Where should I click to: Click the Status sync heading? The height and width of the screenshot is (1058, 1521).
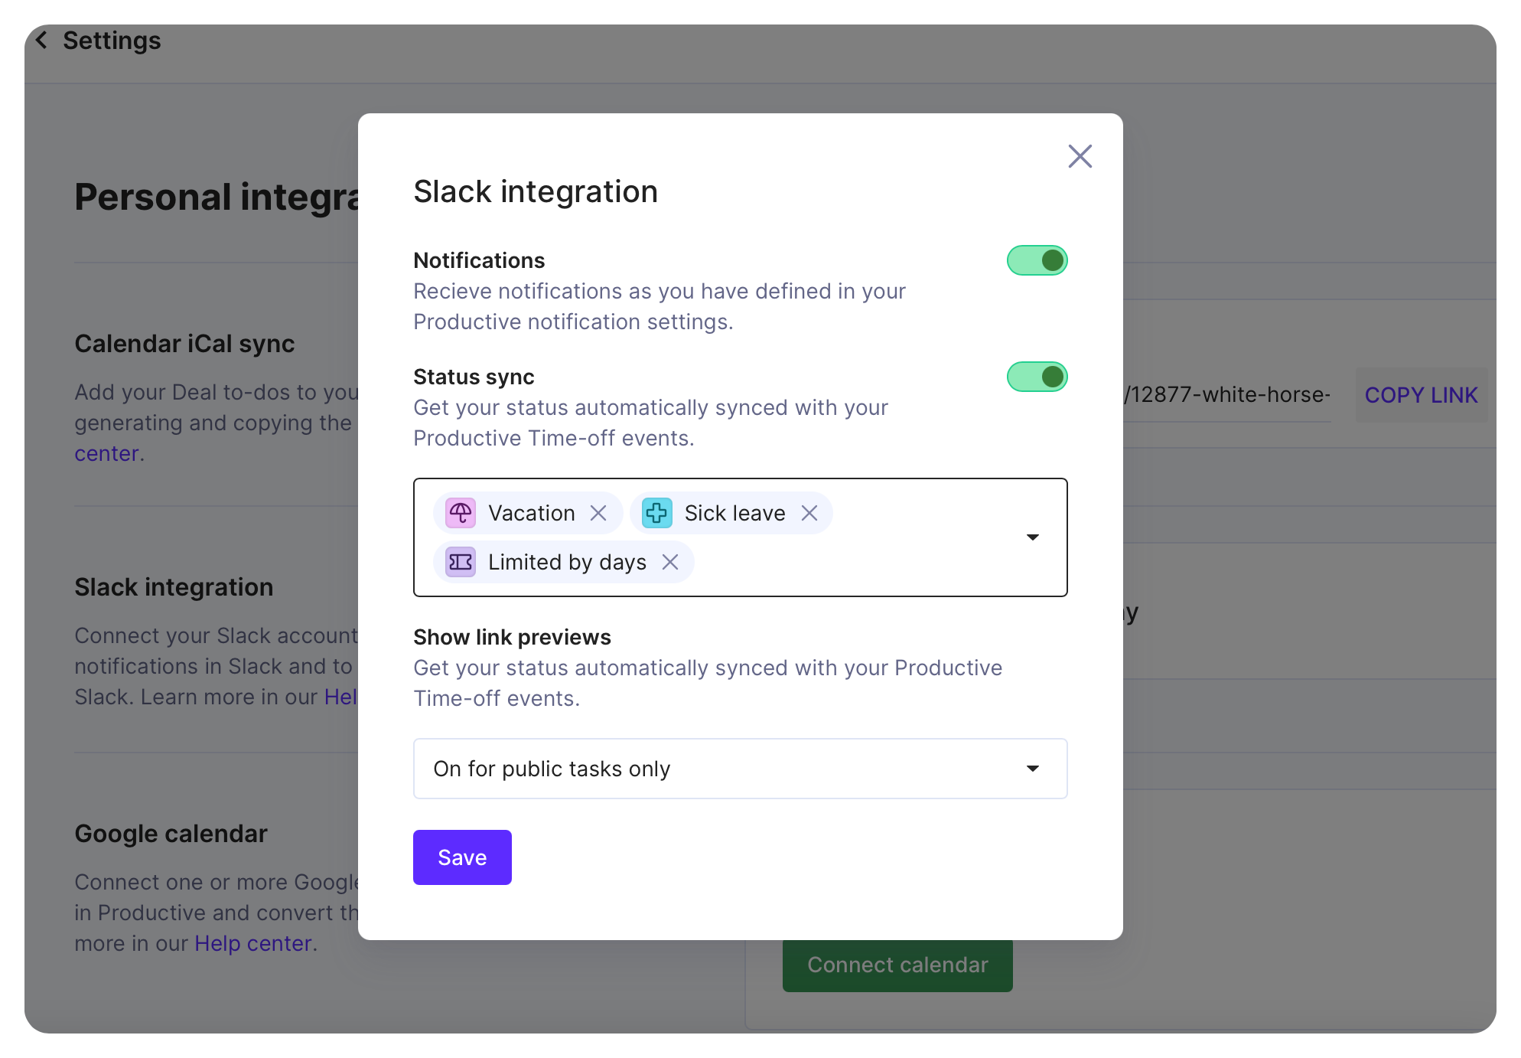coord(474,377)
